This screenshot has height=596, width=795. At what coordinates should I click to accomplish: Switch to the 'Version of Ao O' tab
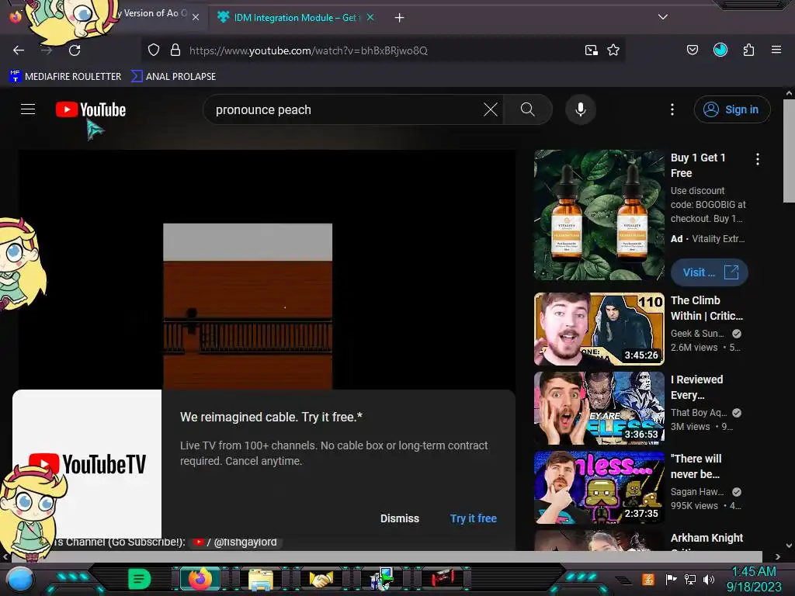point(151,14)
